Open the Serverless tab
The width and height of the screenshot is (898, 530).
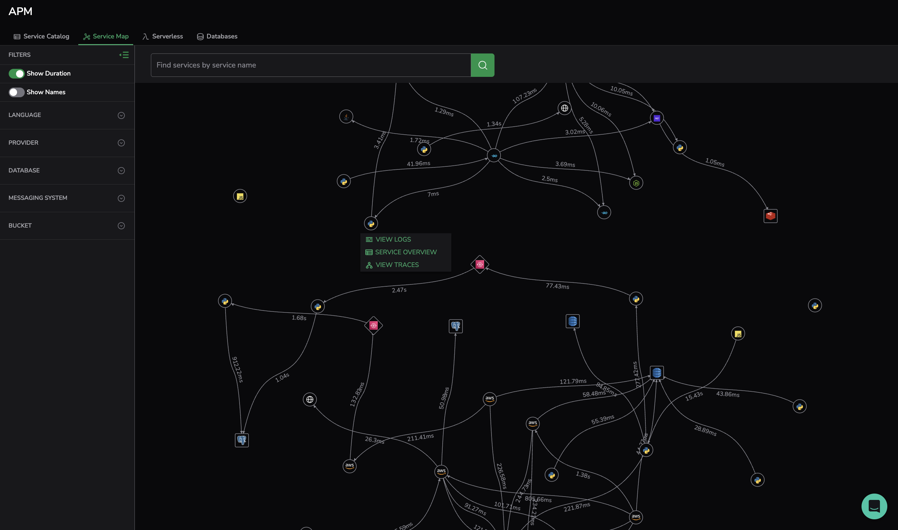(x=163, y=36)
